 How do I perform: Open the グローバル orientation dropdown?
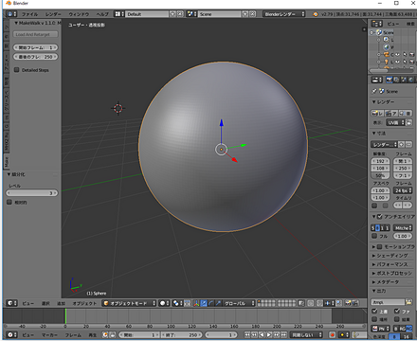coord(239,303)
